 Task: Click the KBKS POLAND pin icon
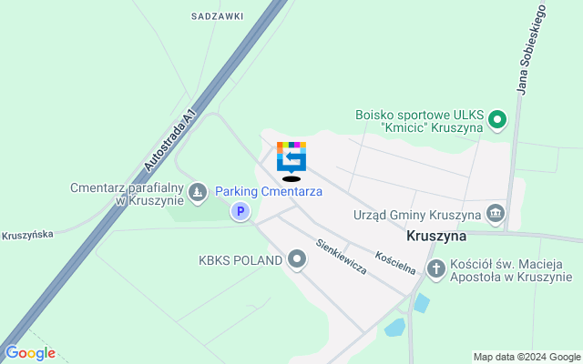(297, 259)
